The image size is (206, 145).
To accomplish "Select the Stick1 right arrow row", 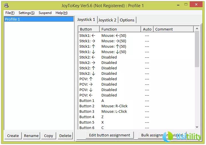I will click(x=136, y=41).
